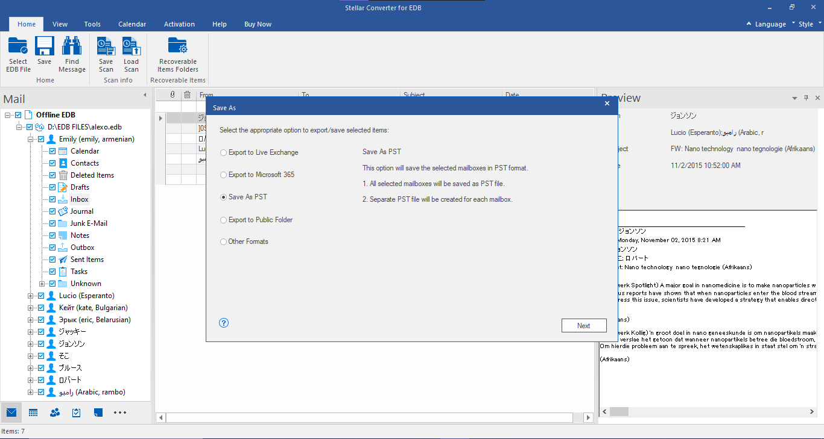Open the Activation ribbon tab

179,24
